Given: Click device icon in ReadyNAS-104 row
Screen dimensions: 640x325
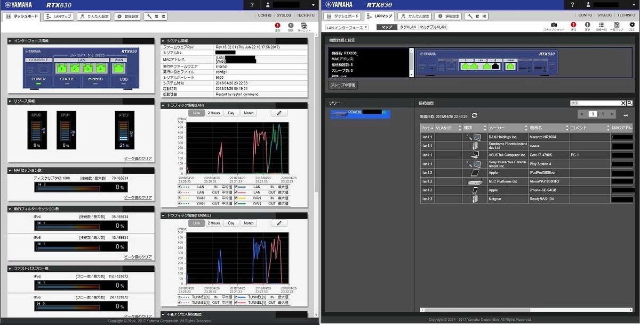Looking at the screenshot, I should 474,199.
